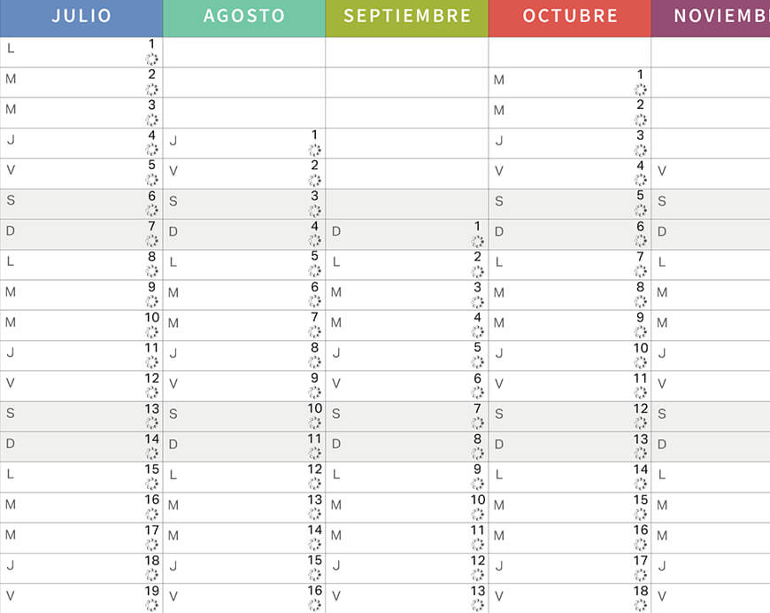The height and width of the screenshot is (613, 770).
Task: Click the circle icon under August 10
Action: tap(315, 423)
